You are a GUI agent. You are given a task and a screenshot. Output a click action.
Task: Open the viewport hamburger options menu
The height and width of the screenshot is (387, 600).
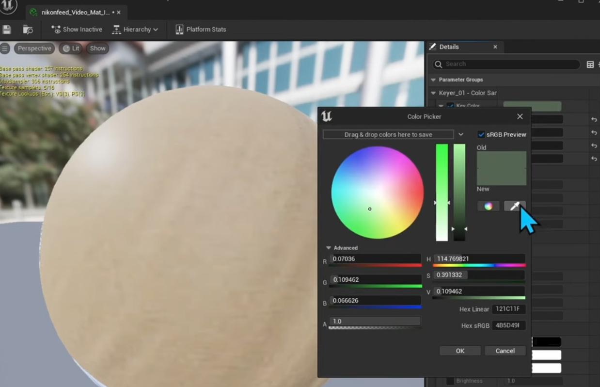[5, 48]
